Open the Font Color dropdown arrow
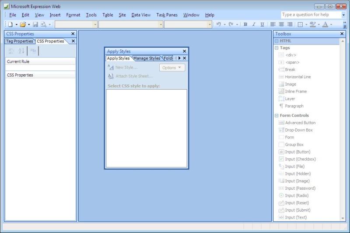The image size is (350, 233). tap(331, 24)
